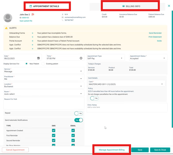
Task: Click the phone icon under patient contact
Action: pos(62,20)
